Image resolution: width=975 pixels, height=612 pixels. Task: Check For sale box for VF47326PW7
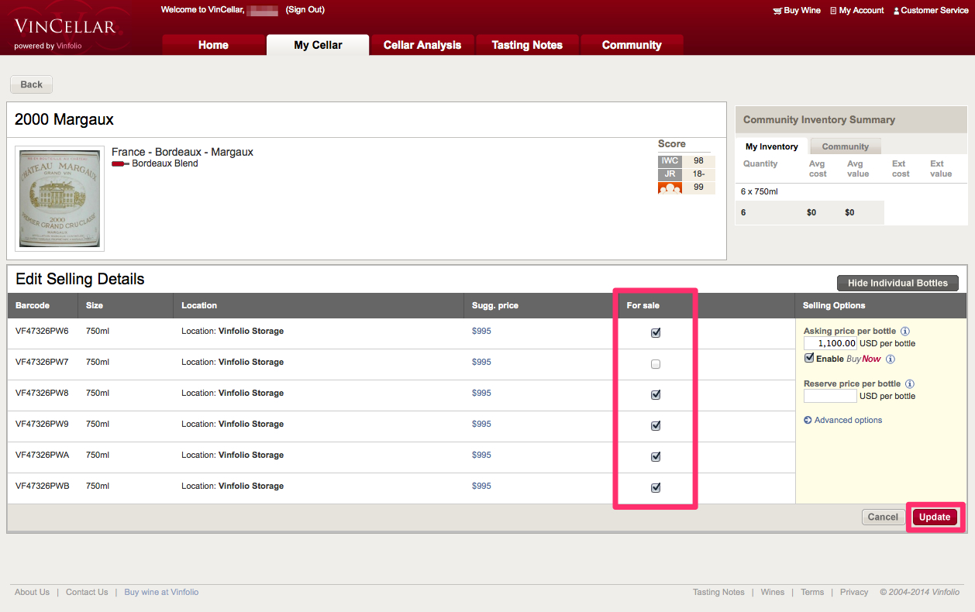[656, 364]
